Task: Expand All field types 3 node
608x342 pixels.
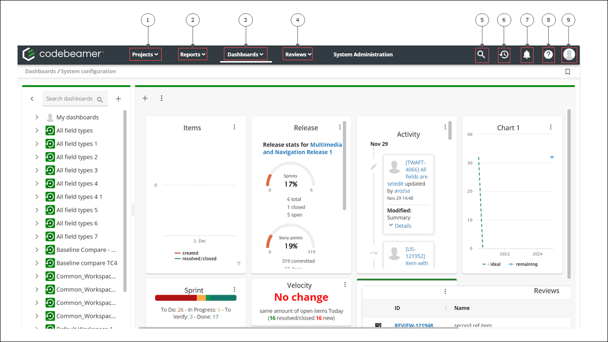Action: point(37,170)
